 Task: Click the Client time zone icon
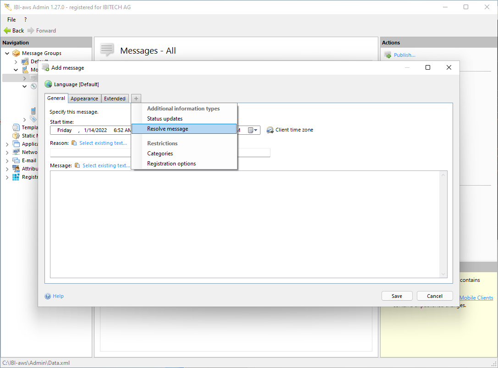(x=270, y=130)
